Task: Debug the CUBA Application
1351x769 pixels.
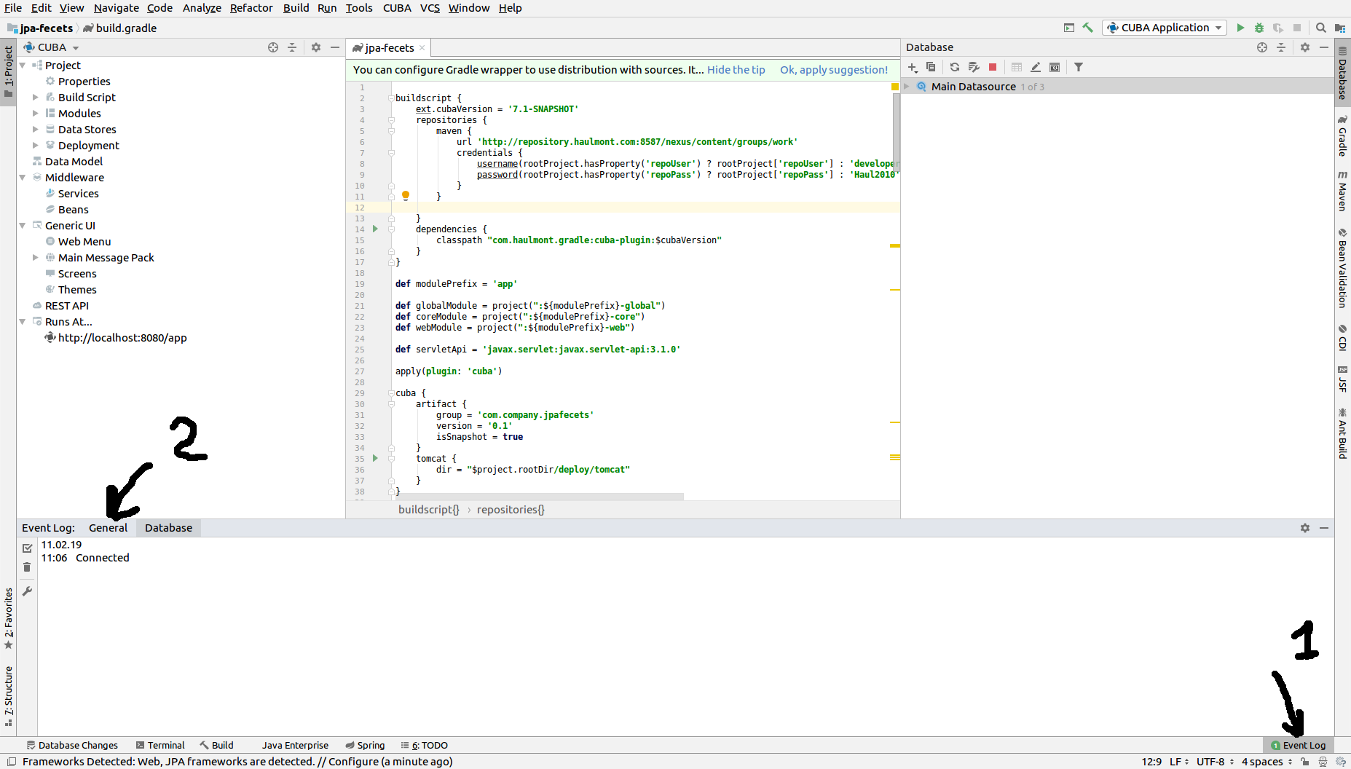Action: pyautogui.click(x=1259, y=28)
